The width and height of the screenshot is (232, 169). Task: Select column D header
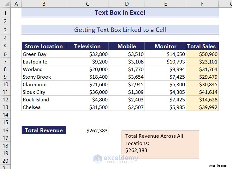pos(127,4)
